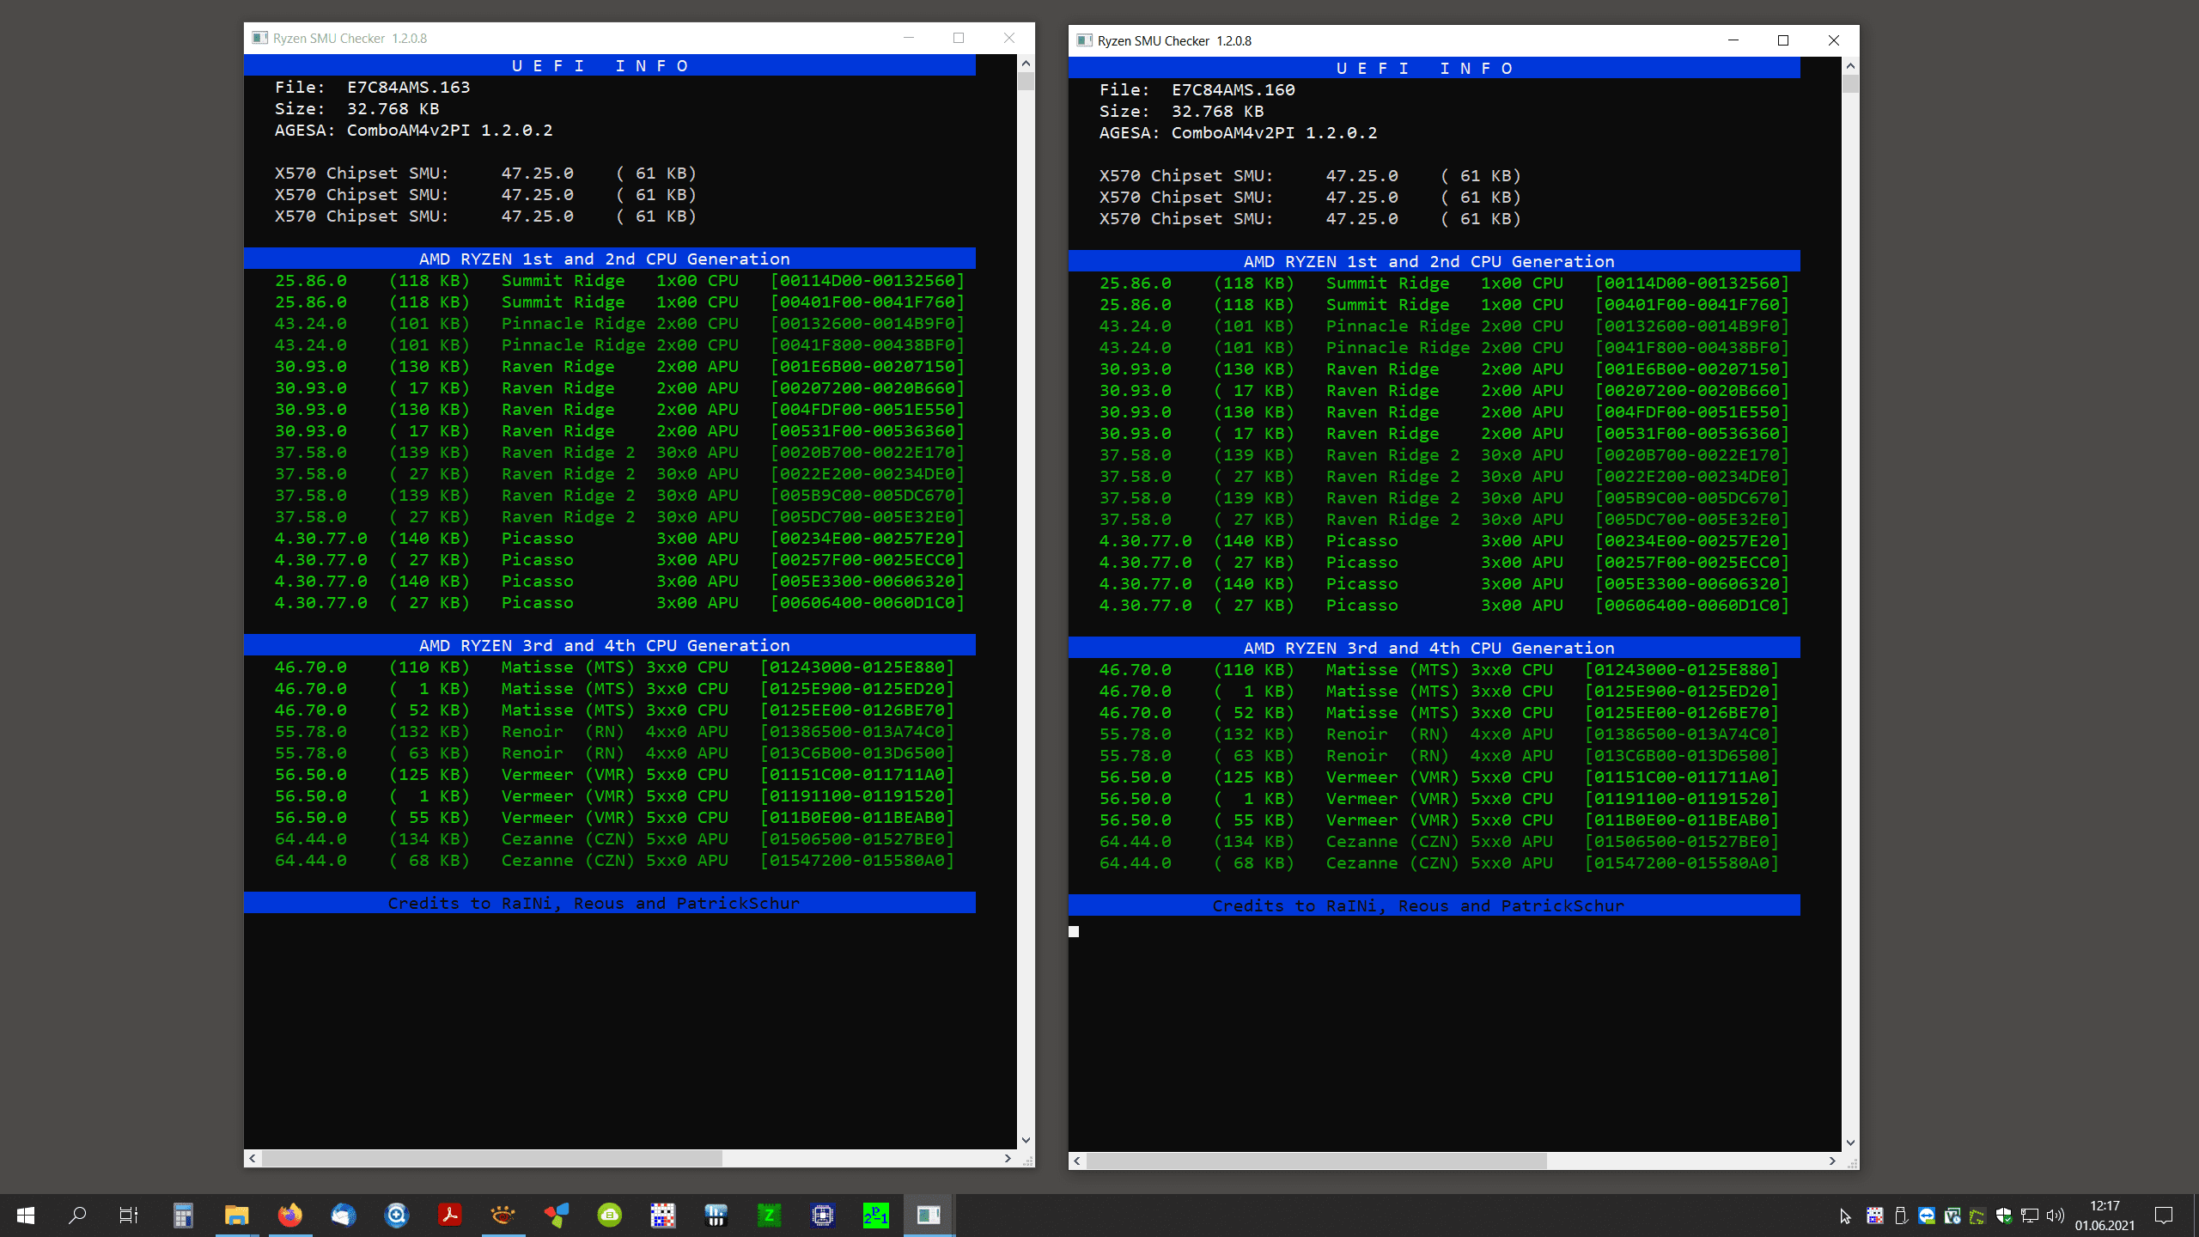Open the blue magnifier-plus app in taskbar

(x=396, y=1215)
